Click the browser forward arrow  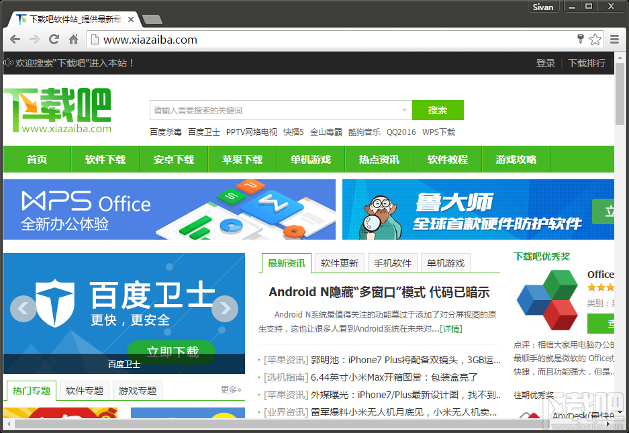34,40
